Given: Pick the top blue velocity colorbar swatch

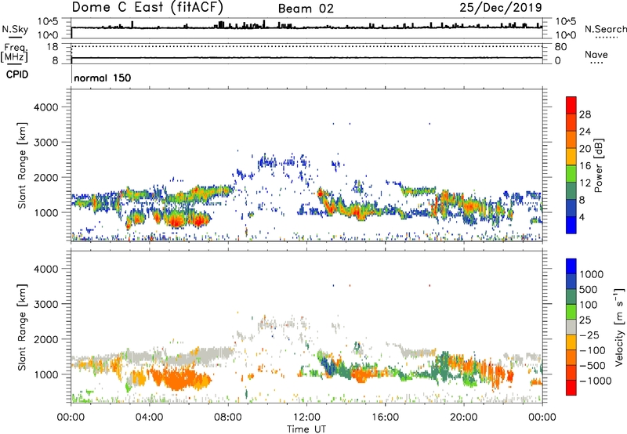Looking at the screenshot, I should click(571, 266).
